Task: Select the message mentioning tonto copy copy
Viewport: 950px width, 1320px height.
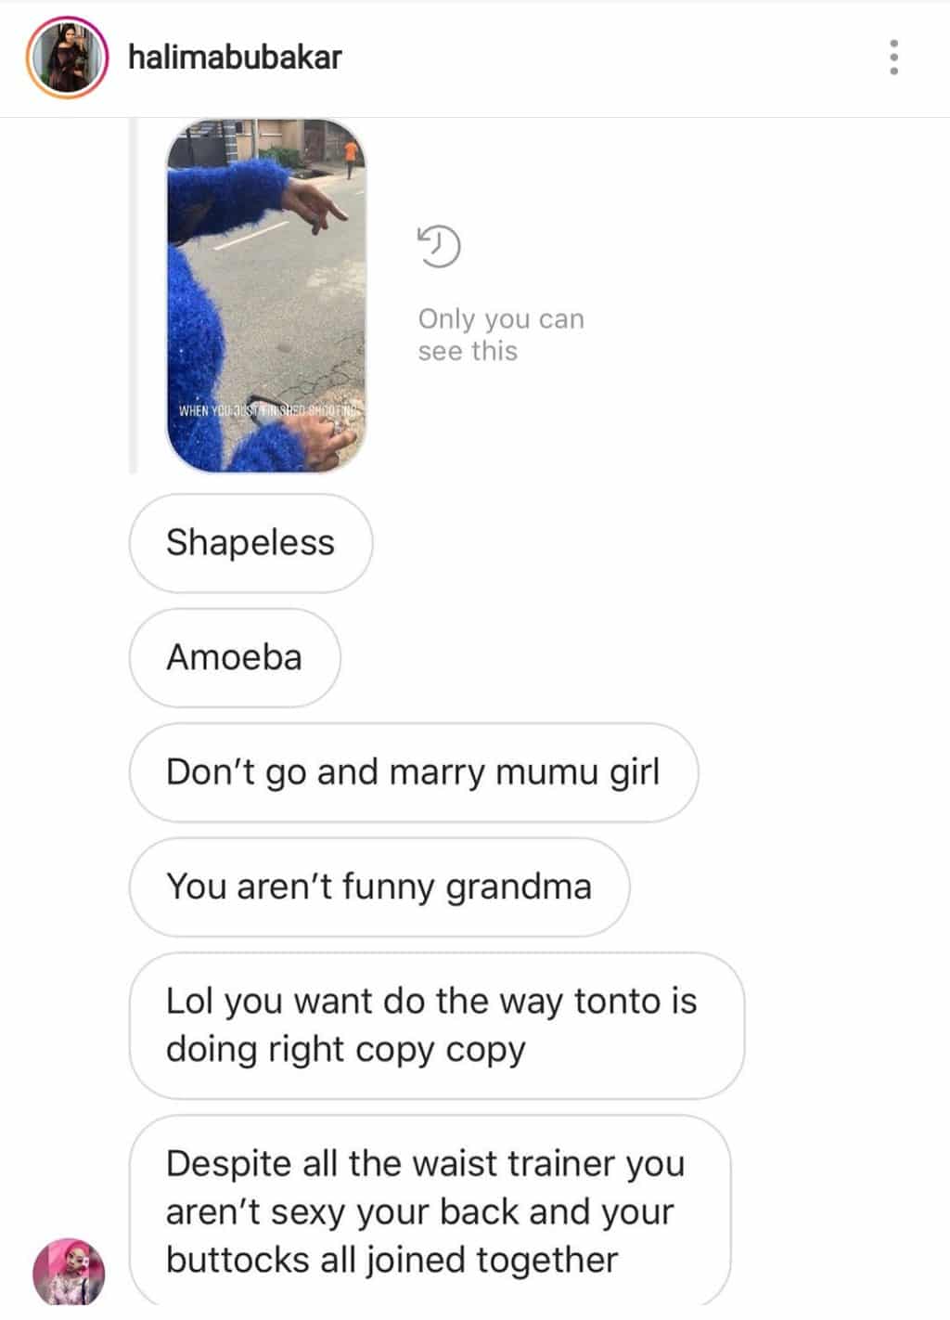Action: click(437, 1026)
